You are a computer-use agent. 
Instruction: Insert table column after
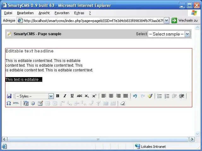coord(91,103)
